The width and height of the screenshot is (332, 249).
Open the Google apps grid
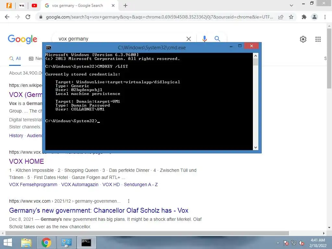point(318,39)
